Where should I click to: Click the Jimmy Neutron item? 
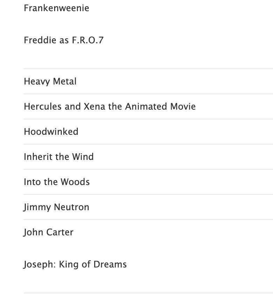coord(57,207)
